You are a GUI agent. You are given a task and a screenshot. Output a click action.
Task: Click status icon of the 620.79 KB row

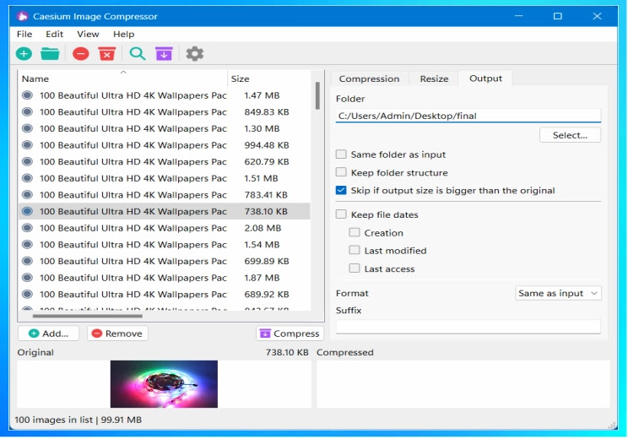tap(27, 161)
